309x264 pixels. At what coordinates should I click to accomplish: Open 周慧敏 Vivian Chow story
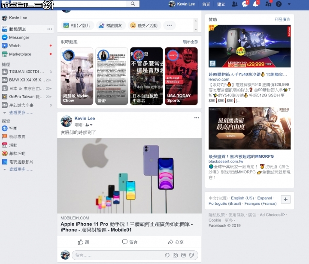pos(77,76)
